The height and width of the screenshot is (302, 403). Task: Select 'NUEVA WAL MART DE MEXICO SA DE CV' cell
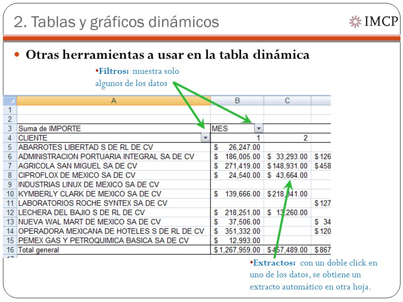[114, 221]
